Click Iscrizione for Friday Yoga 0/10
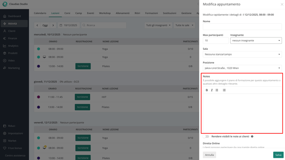 tap(83, 138)
